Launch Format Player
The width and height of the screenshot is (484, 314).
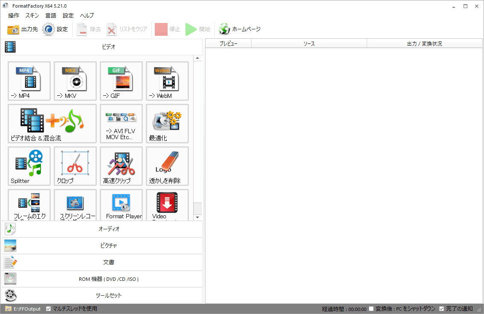(121, 205)
